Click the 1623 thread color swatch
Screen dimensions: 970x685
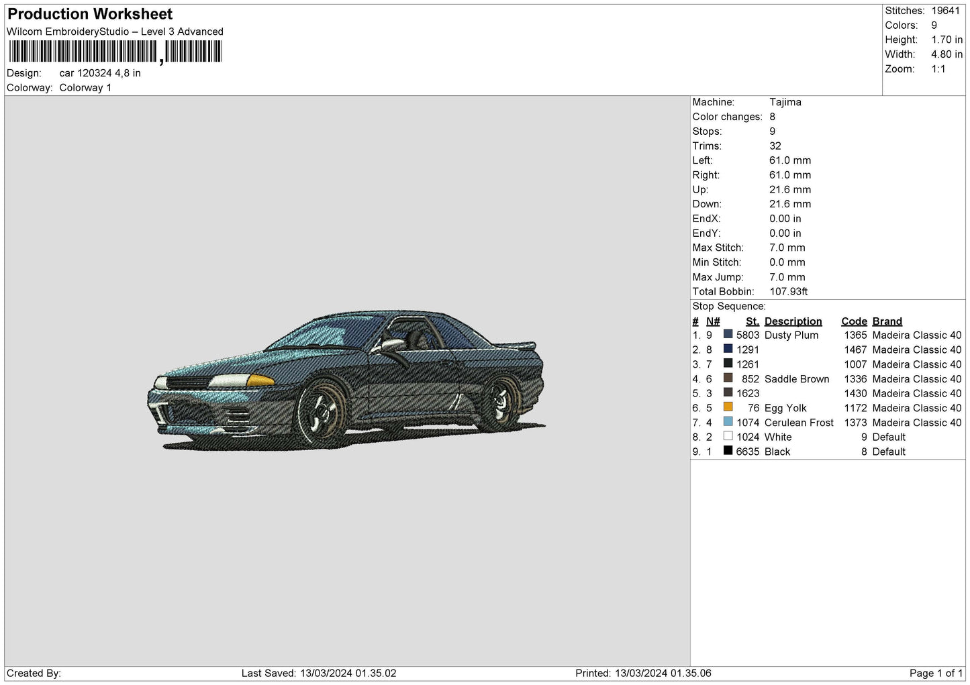click(x=728, y=392)
